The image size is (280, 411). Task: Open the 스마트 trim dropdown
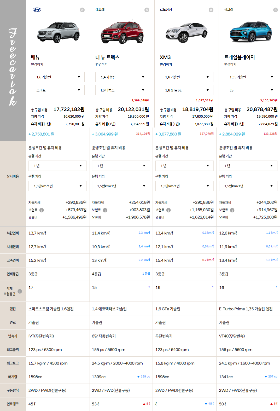(58, 90)
